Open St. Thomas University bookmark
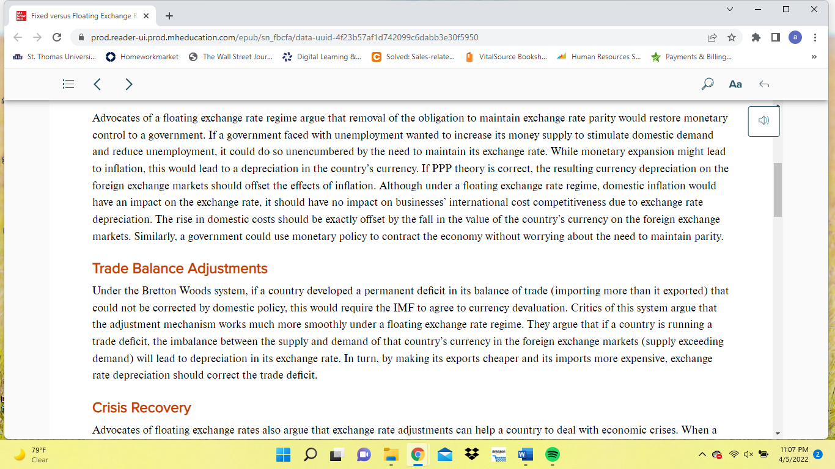 [x=54, y=57]
